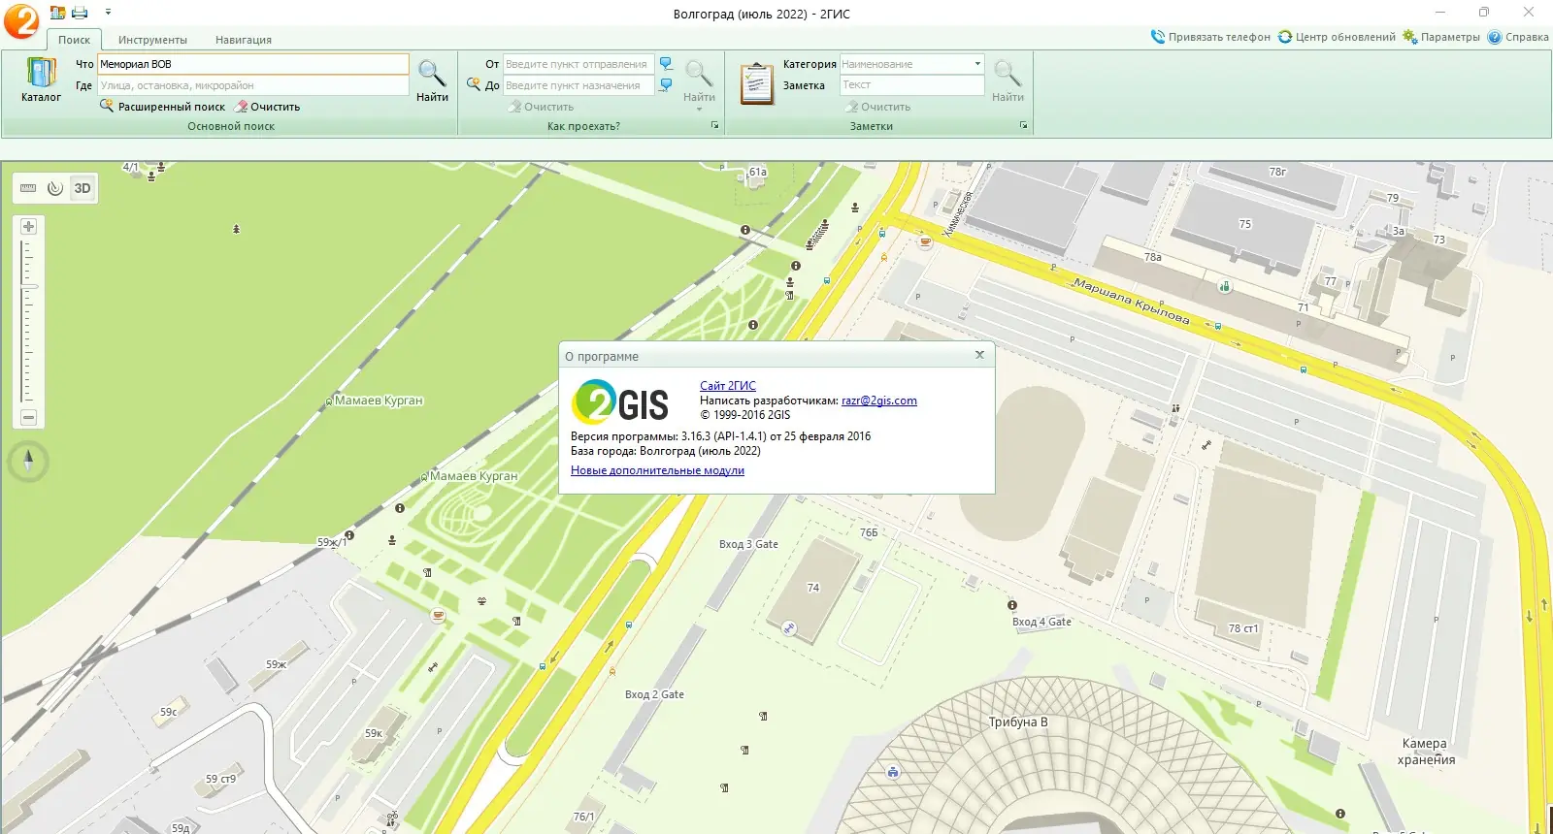Open the Навигация ribbon tab

(x=244, y=40)
